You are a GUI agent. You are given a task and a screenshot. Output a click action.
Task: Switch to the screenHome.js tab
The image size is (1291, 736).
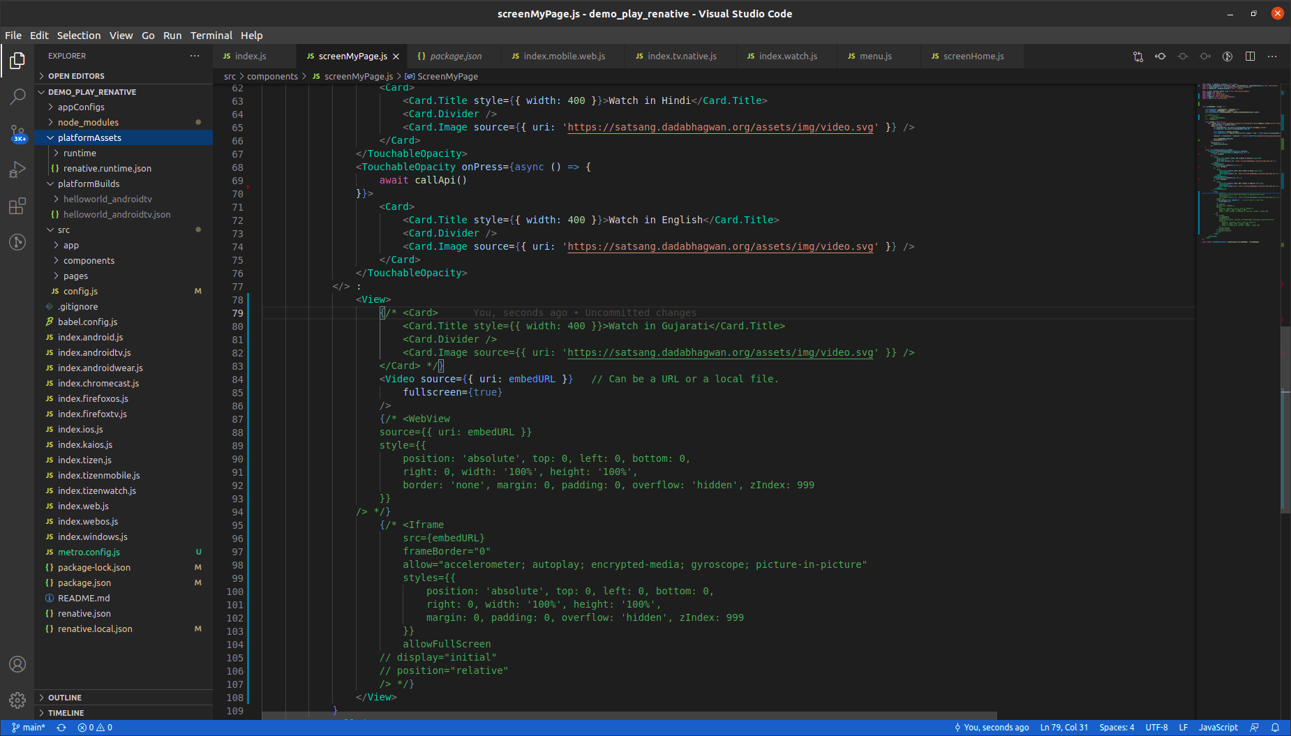point(973,57)
